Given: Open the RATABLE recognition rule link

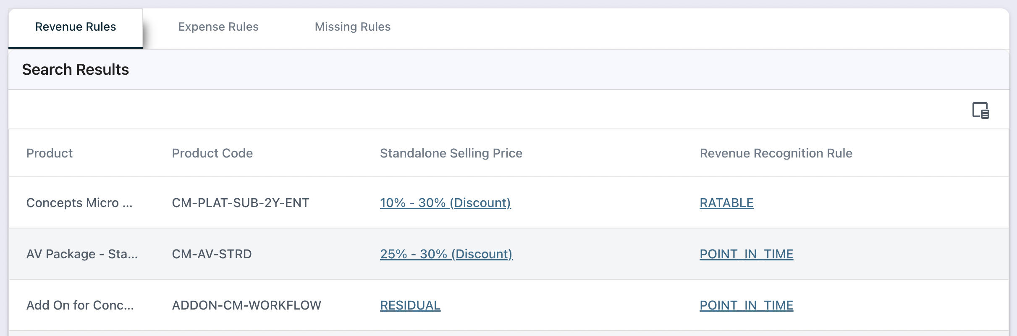Looking at the screenshot, I should point(726,203).
